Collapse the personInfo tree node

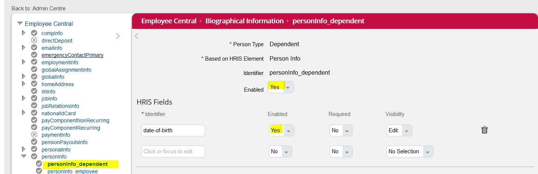[x=24, y=157]
